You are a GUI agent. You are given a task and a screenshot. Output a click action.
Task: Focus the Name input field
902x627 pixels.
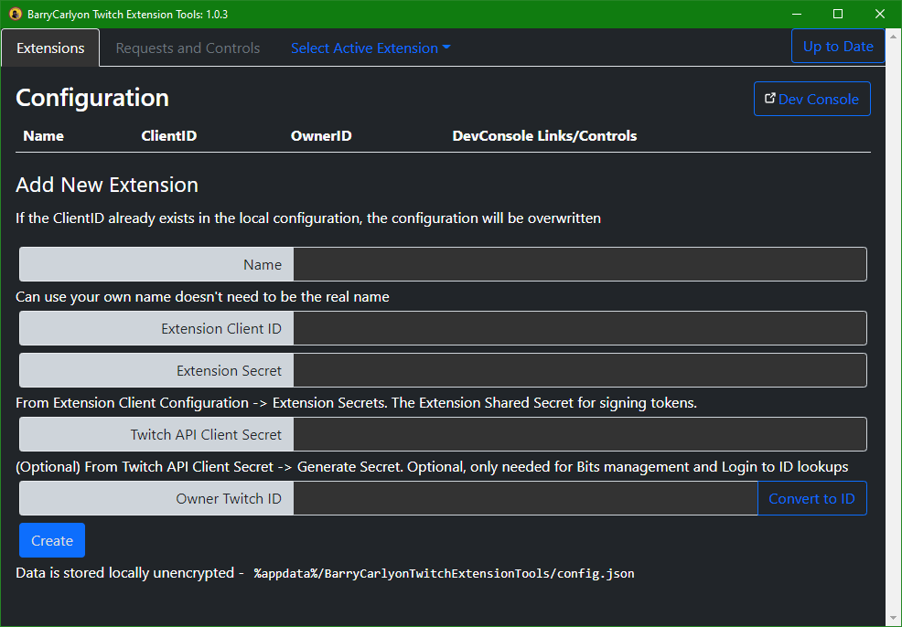[x=580, y=264]
